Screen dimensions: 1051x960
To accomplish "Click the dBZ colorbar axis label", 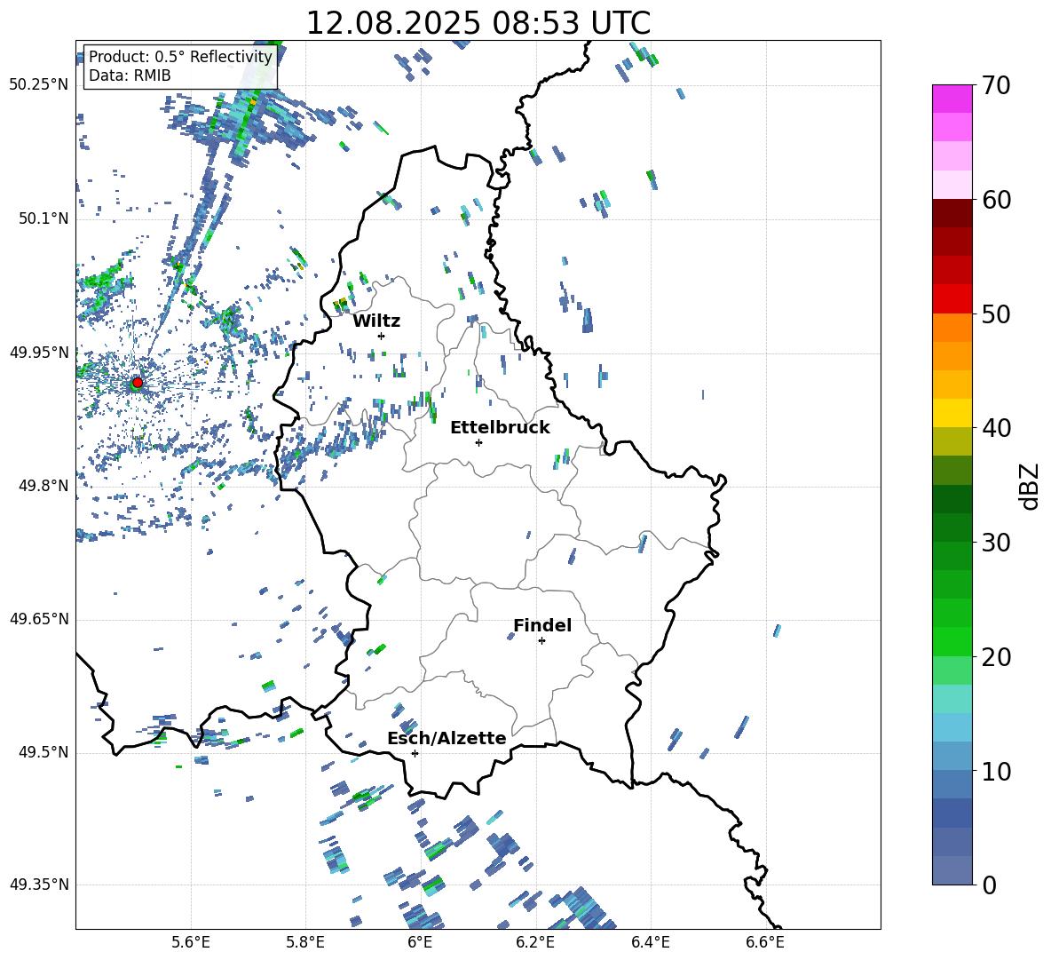I will click(1029, 486).
